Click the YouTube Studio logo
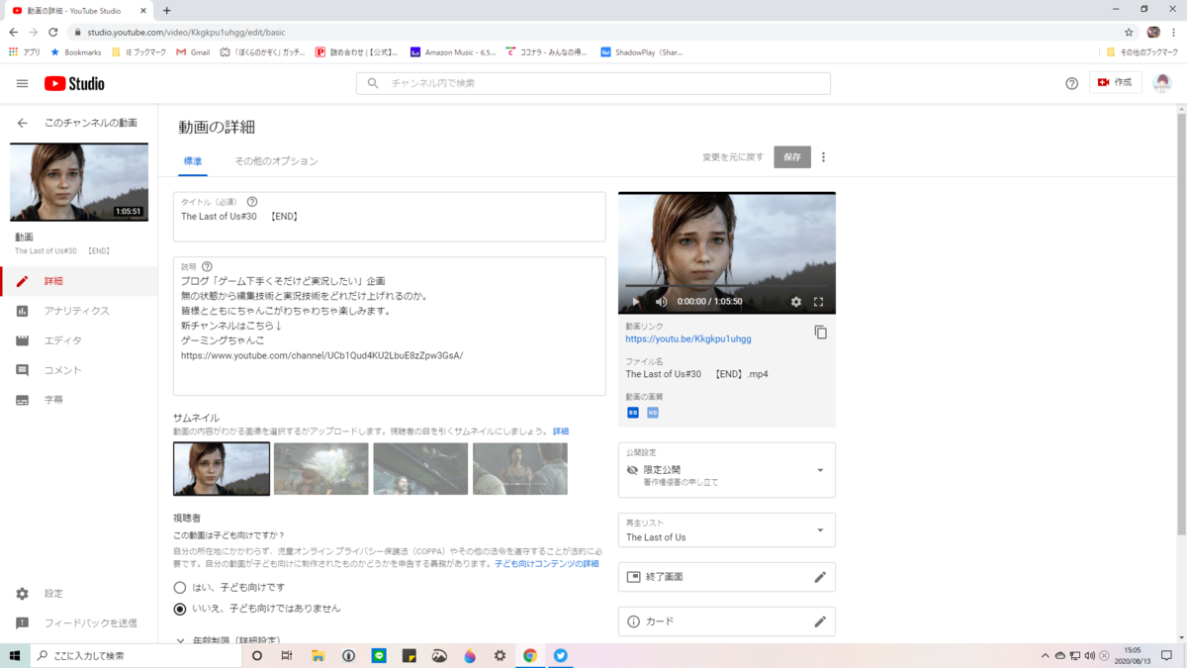This screenshot has width=1187, height=668. (74, 83)
